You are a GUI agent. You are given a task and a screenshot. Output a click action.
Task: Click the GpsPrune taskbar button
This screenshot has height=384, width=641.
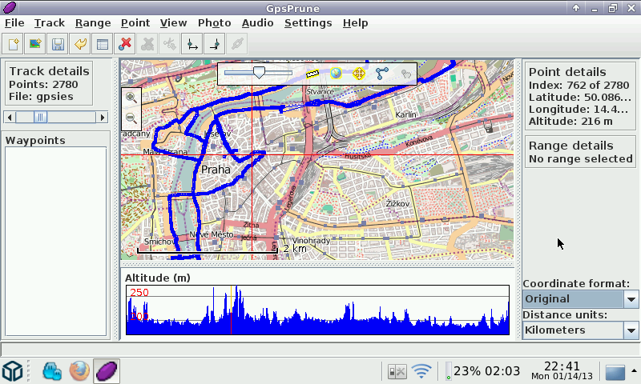107,371
